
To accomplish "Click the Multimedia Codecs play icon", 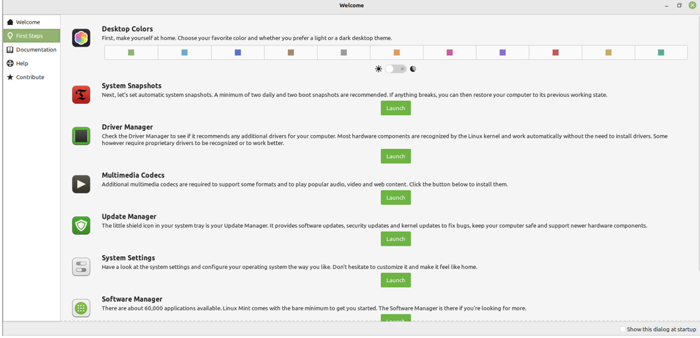I will tap(81, 184).
